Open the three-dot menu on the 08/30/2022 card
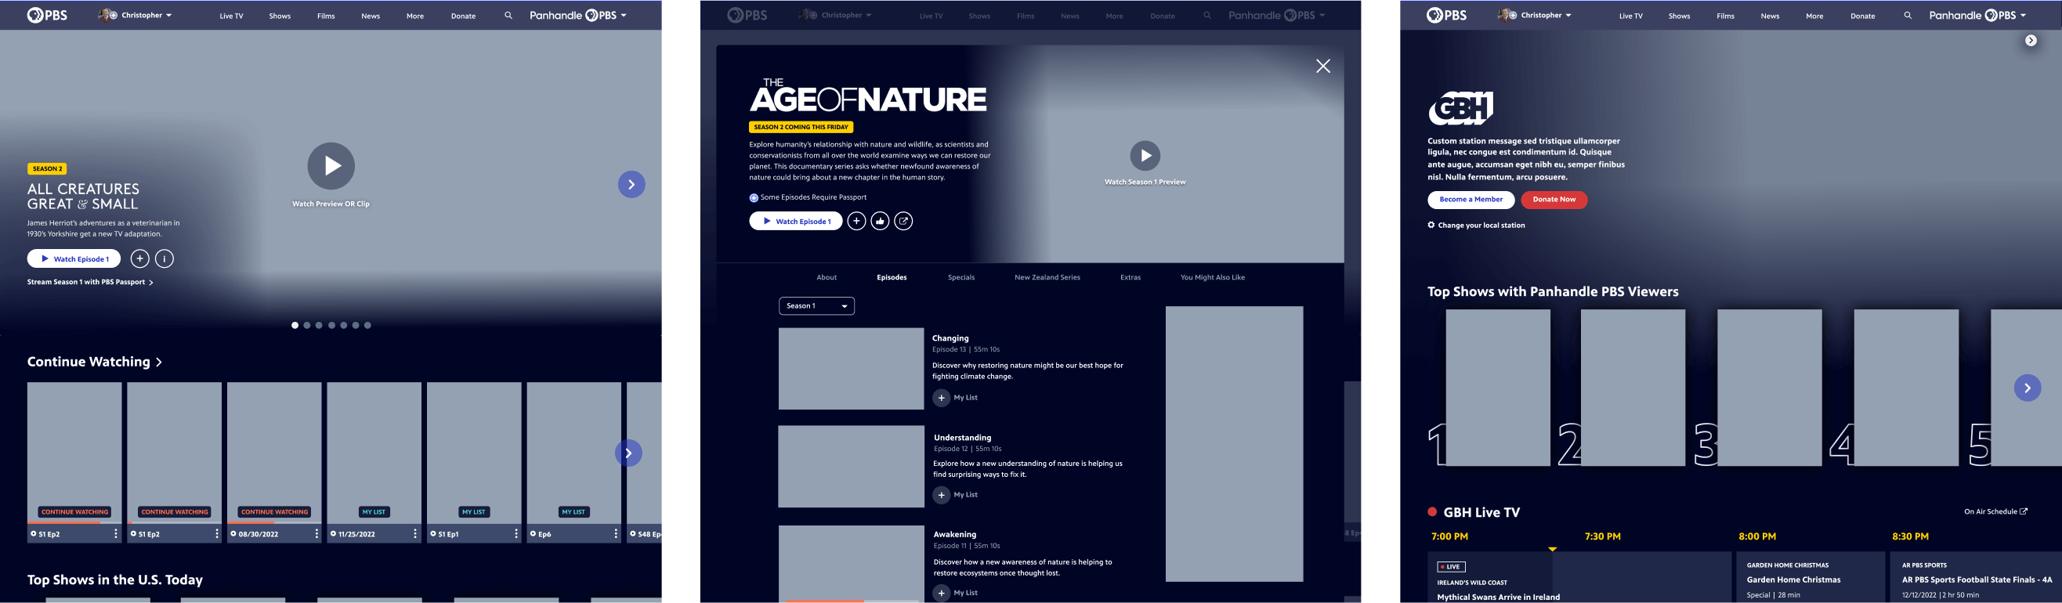This screenshot has width=2062, height=603. click(317, 533)
